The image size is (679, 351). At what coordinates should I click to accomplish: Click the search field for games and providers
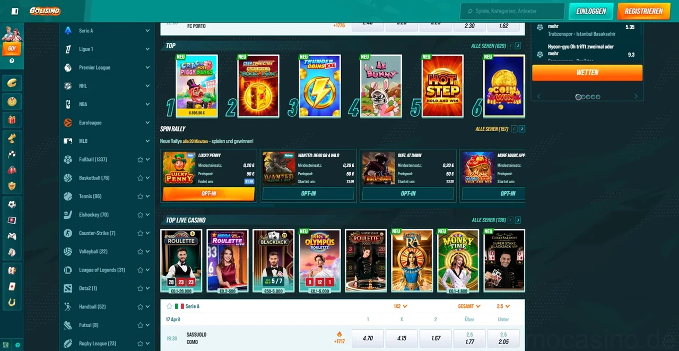coord(512,11)
